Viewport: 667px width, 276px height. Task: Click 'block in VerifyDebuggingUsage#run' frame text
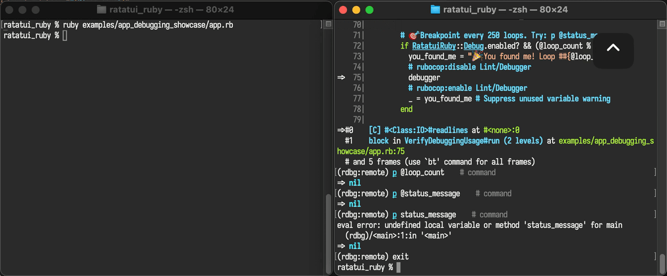435,141
